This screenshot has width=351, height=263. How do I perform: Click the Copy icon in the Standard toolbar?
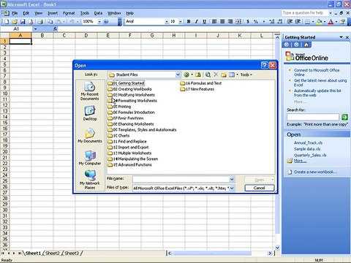(50, 22)
